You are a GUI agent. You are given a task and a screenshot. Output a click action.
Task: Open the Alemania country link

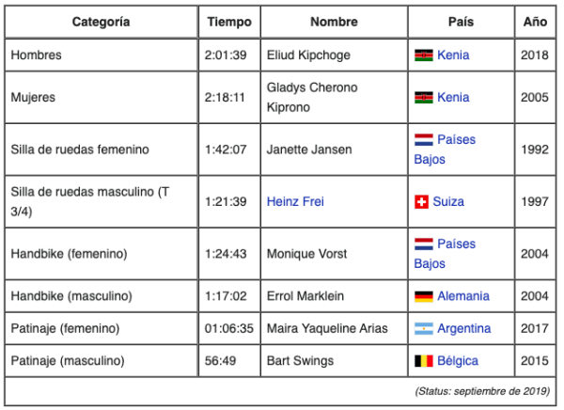coord(462,296)
